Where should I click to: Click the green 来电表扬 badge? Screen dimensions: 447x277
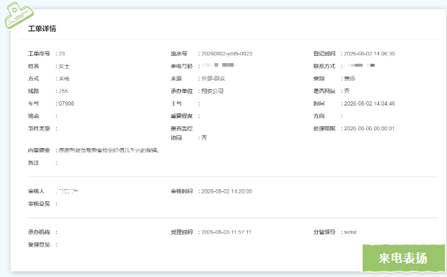pyautogui.click(x=403, y=258)
